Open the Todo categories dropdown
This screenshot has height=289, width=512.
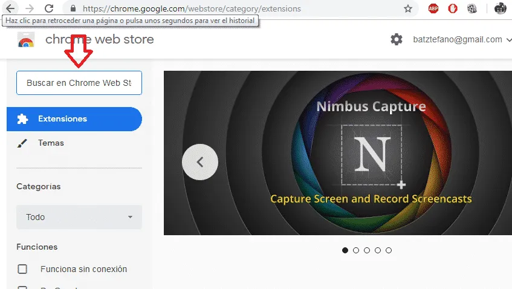79,217
